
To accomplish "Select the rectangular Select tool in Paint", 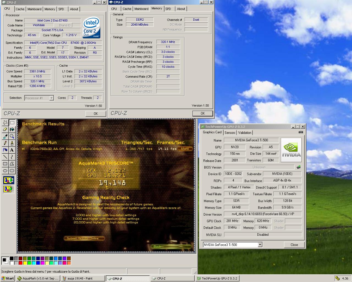I will (x=12, y=123).
